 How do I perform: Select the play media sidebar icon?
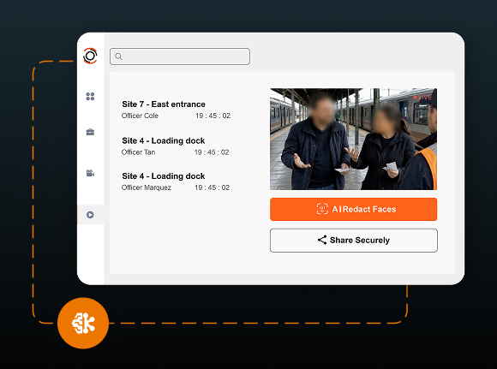pos(90,215)
